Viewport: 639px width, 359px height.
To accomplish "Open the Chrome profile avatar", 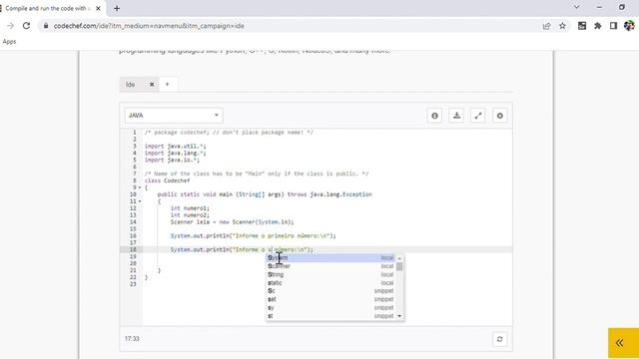I will 629,26.
